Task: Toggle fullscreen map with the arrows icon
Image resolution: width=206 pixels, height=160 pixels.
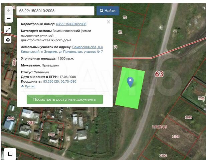Action: click(x=9, y=30)
